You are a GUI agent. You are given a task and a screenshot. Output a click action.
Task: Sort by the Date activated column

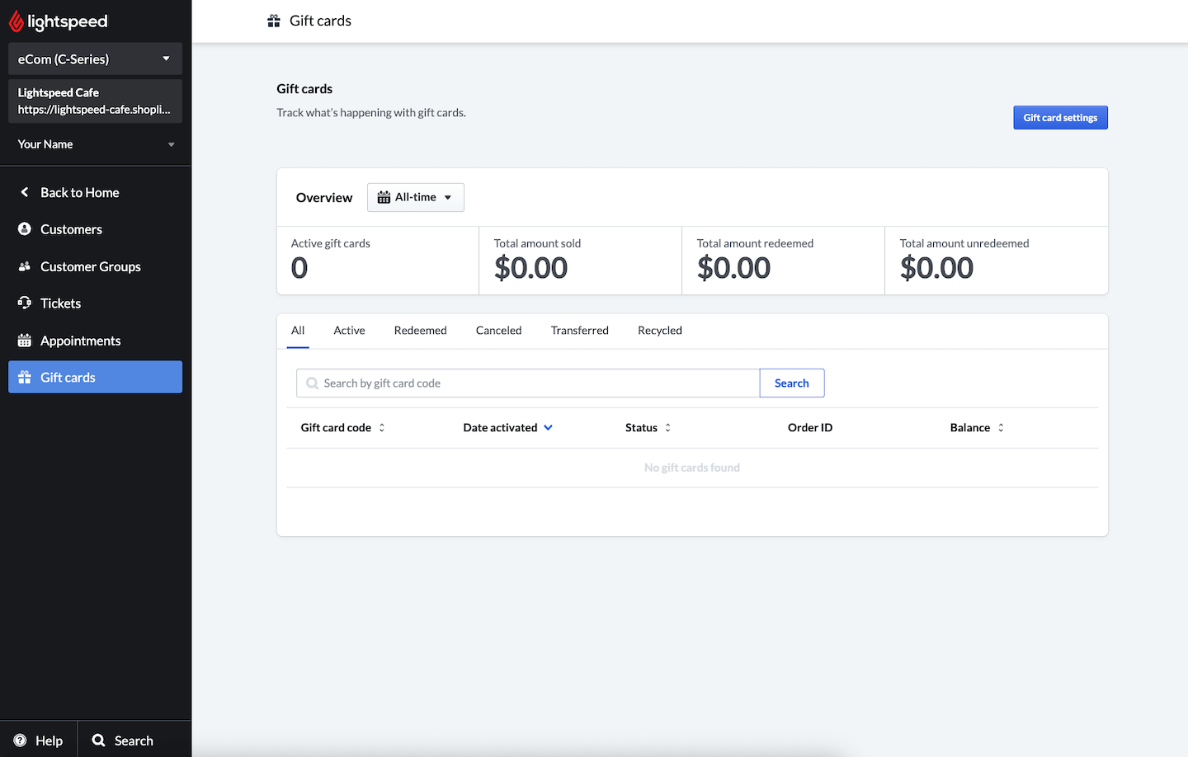507,428
